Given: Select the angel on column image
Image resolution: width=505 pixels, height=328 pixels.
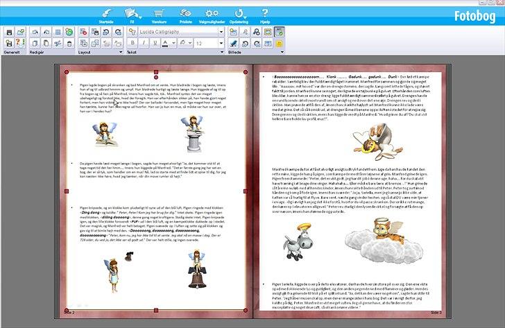Looking at the screenshot, I should pos(194,133).
